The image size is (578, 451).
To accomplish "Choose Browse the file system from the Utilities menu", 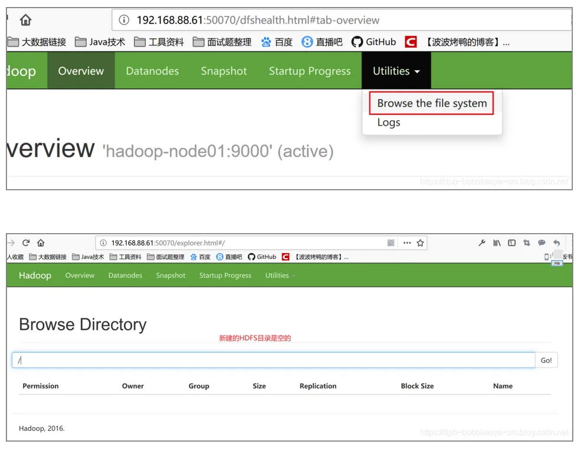I will click(x=432, y=103).
